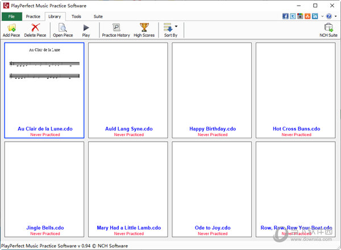Expand the dropdown arrow next to Help
The width and height of the screenshot is (341, 250).
coord(335,16)
